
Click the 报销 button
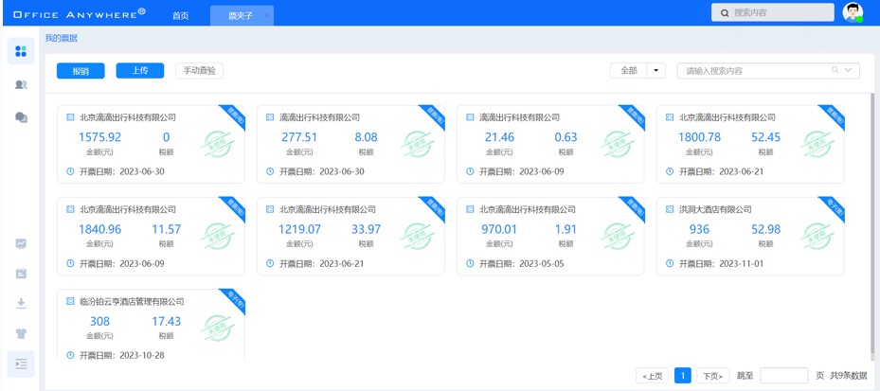pos(81,71)
